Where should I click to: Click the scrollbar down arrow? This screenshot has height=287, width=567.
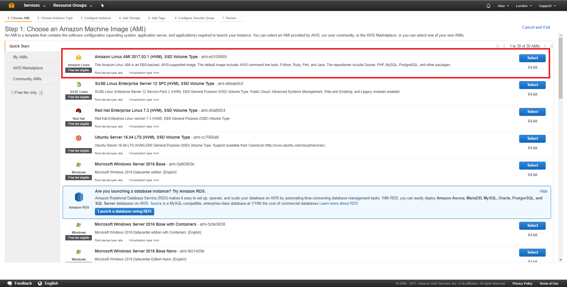560,260
